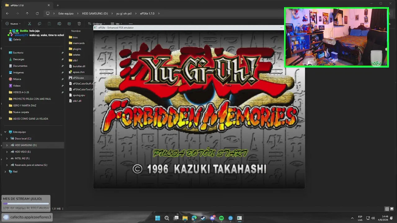Select the ePSXe 1.7.0 Explorer tab

[x=28, y=5]
